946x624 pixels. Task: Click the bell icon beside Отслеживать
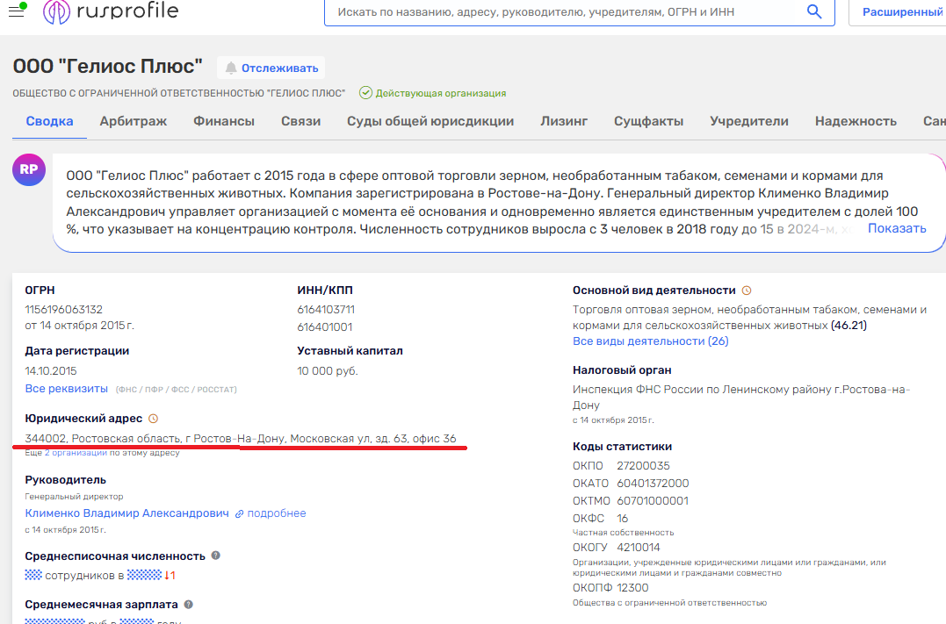(231, 68)
